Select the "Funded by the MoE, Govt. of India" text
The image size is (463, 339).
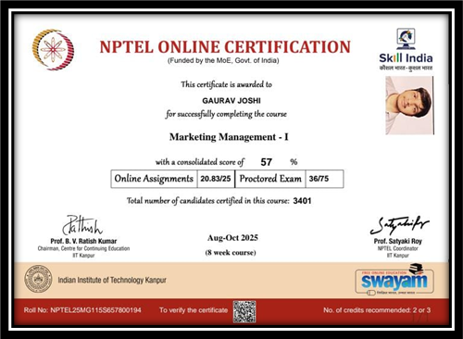(223, 60)
